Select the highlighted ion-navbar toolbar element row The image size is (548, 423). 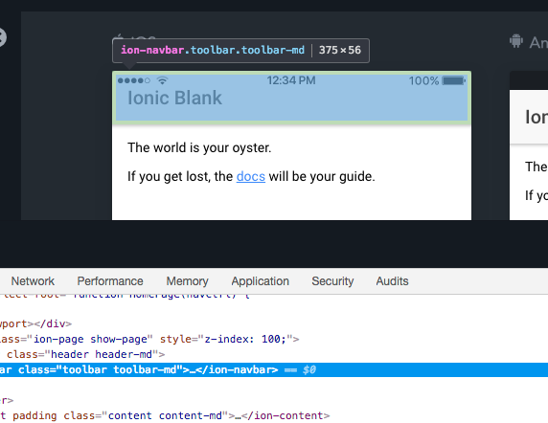pyautogui.click(x=274, y=369)
